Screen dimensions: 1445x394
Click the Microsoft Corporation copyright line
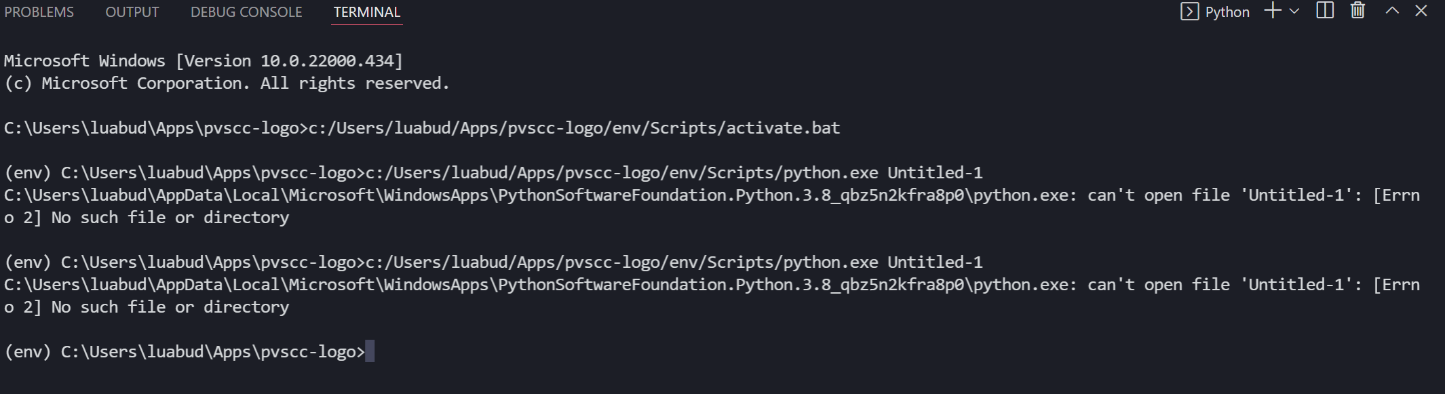coord(226,83)
